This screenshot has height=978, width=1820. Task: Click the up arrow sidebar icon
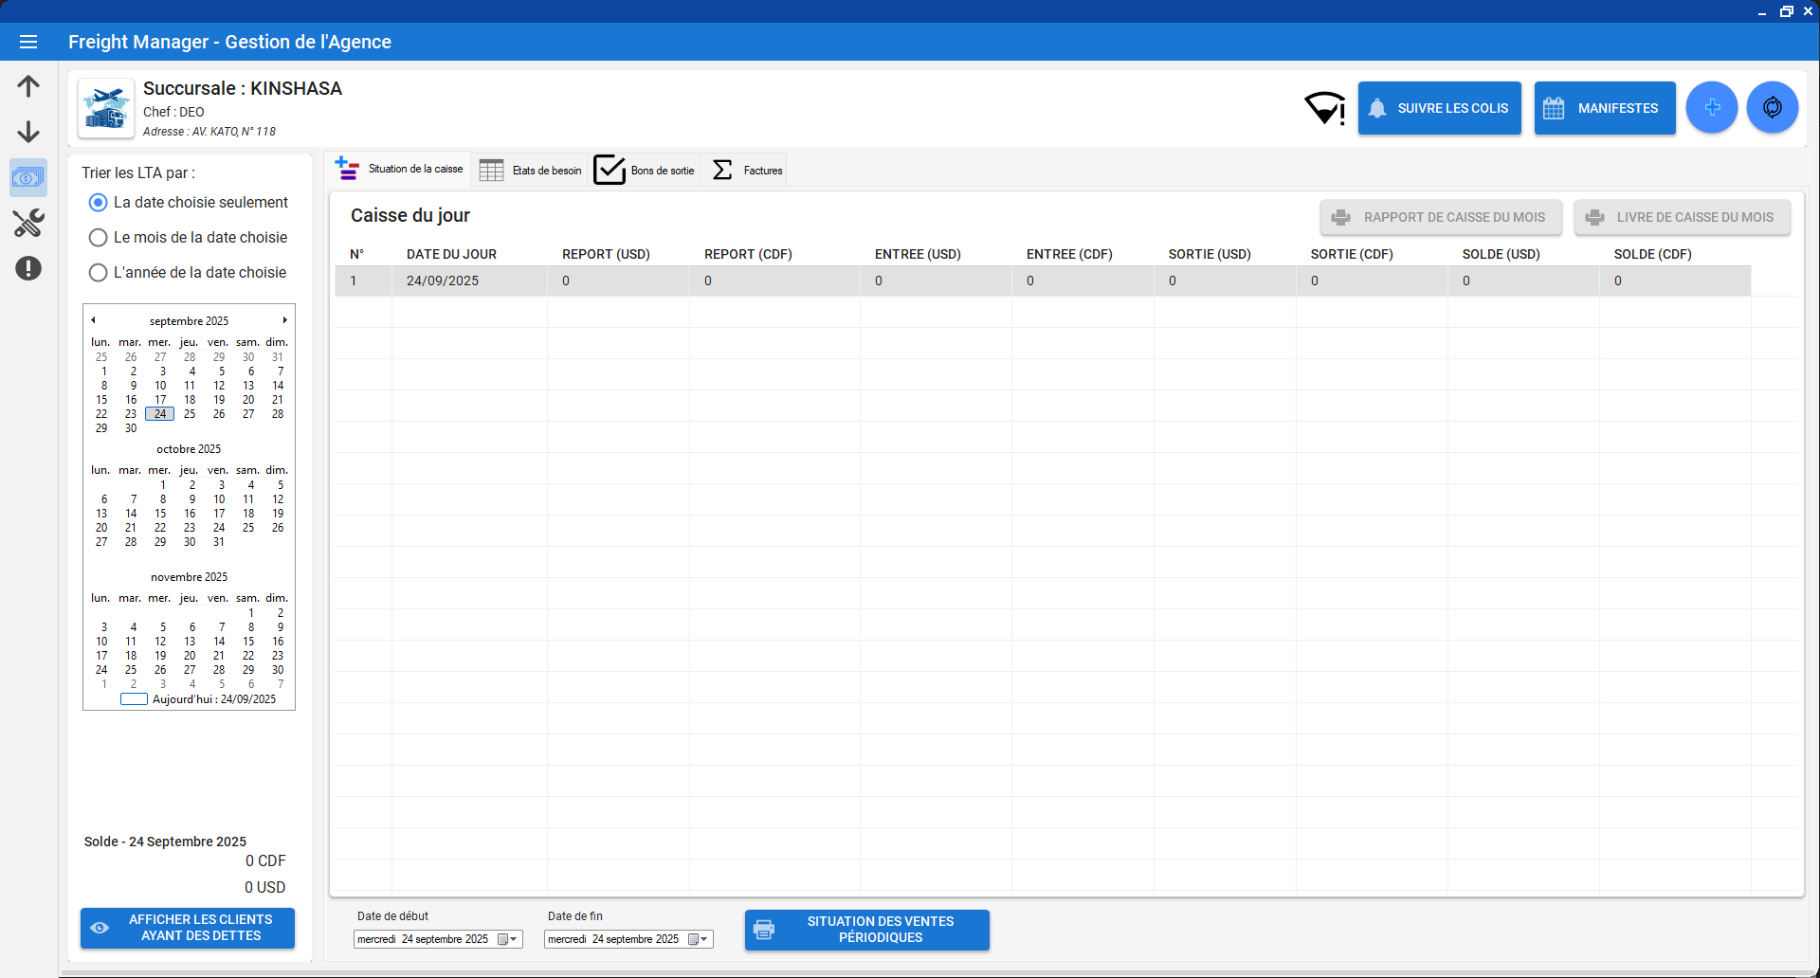tap(28, 86)
